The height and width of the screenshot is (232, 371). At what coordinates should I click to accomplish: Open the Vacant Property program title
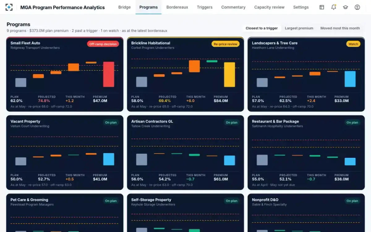coord(25,121)
